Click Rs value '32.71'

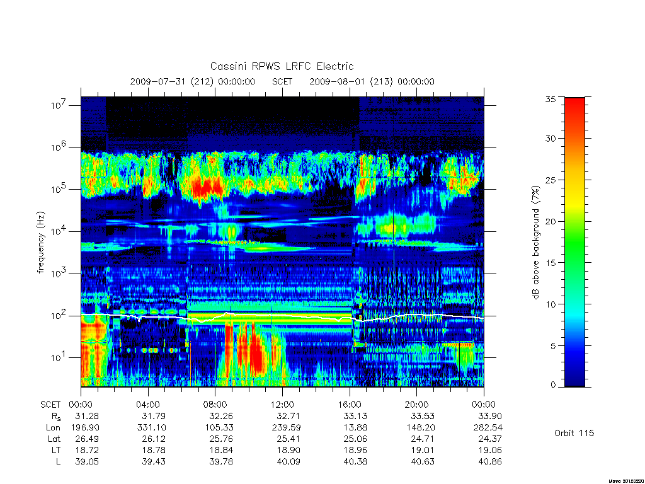point(288,416)
